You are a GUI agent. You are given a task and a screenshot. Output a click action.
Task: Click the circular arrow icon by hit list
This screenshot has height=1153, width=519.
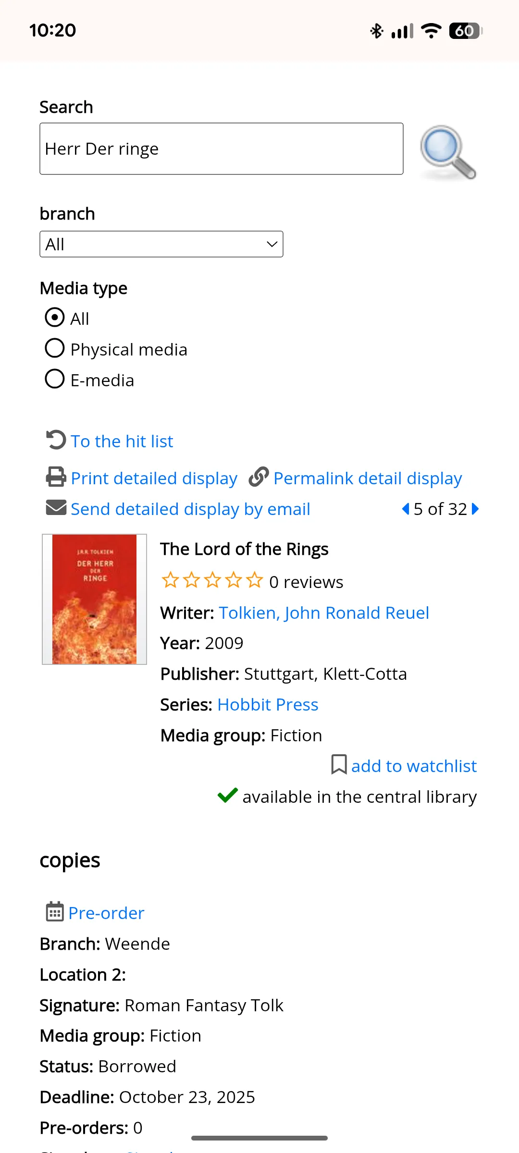coord(56,440)
